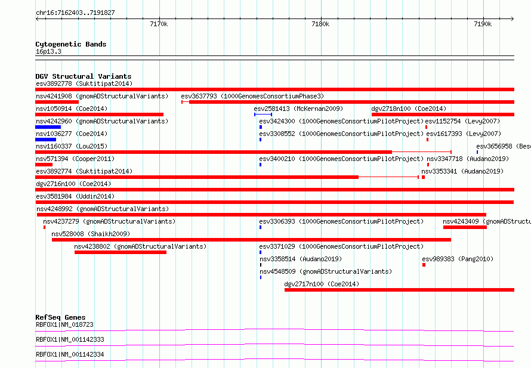The image size is (531, 368).
Task: Click esv3892774 (Suktitipat2014) label
Action: [84, 171]
